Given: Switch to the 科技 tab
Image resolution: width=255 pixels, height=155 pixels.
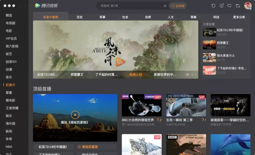Looking at the screenshot, I should click(216, 17).
